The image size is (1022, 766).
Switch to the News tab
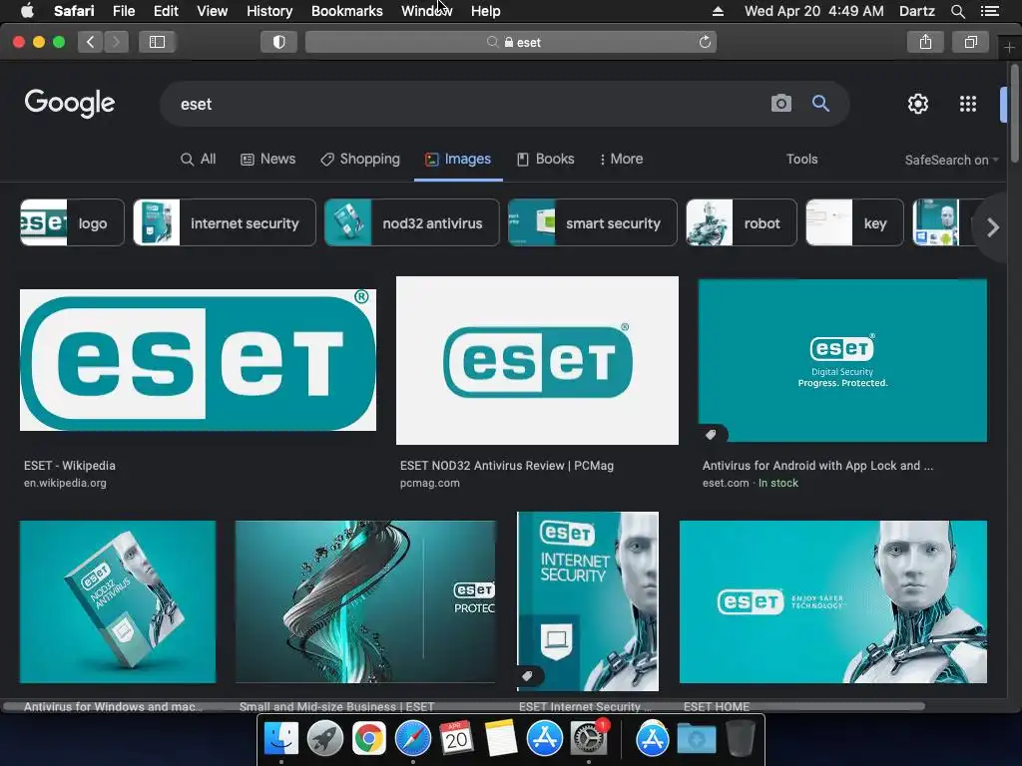coord(267,159)
